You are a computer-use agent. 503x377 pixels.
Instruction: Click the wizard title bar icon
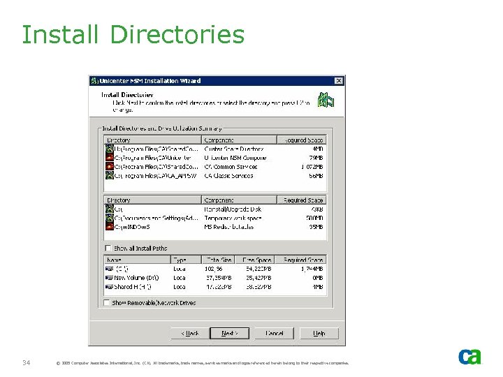coord(94,81)
